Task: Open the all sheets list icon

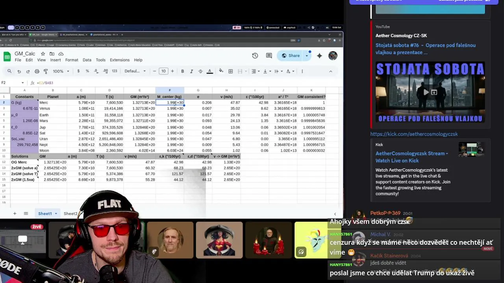Action: 26,213
